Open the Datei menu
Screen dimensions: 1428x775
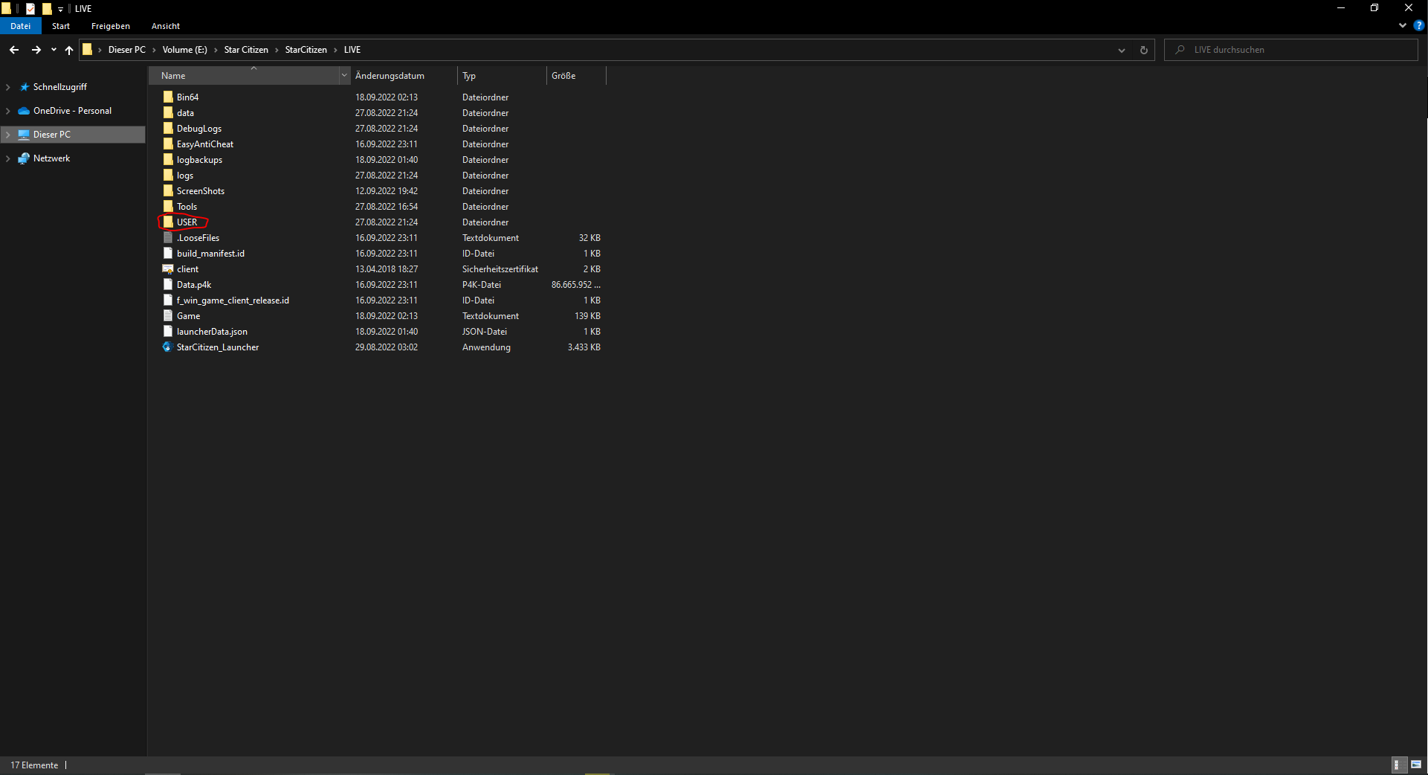pyautogui.click(x=20, y=26)
